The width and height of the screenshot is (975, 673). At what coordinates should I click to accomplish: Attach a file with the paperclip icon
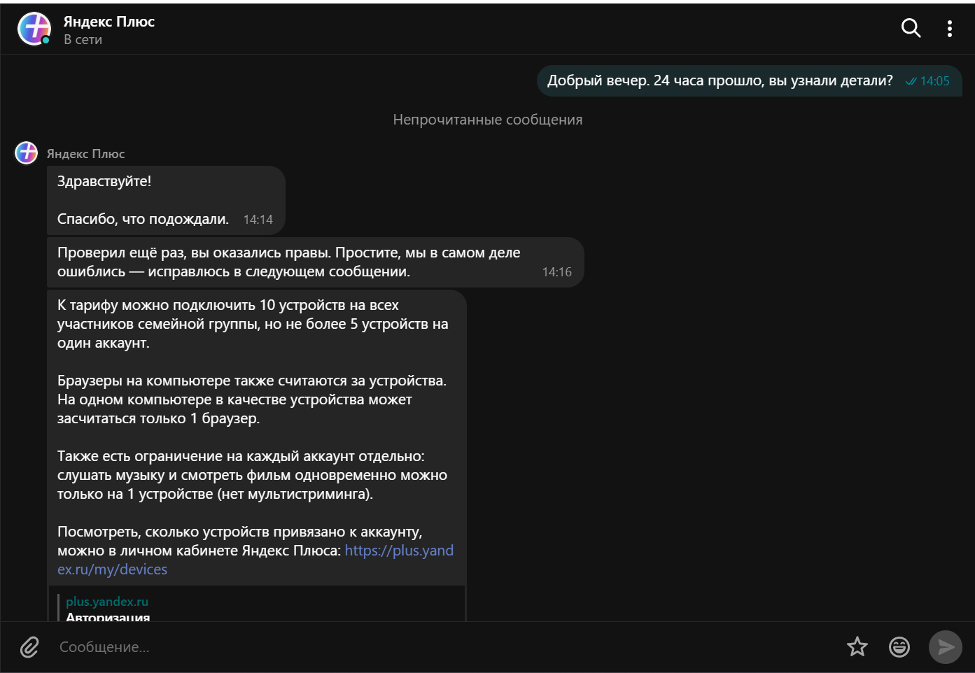(29, 647)
